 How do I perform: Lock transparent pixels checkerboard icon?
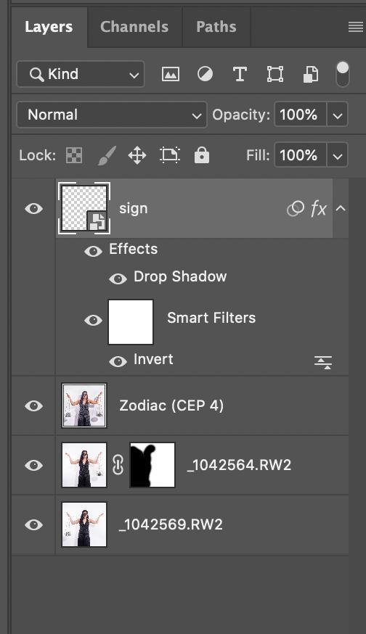74,155
